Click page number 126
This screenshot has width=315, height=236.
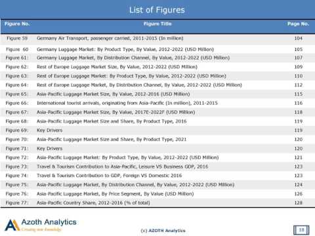pos(299,194)
